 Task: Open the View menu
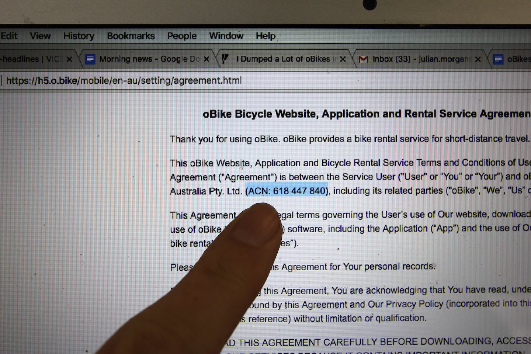coord(40,36)
